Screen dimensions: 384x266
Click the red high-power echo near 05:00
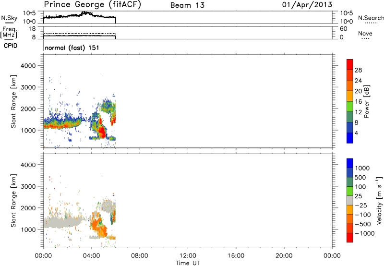click(102, 132)
